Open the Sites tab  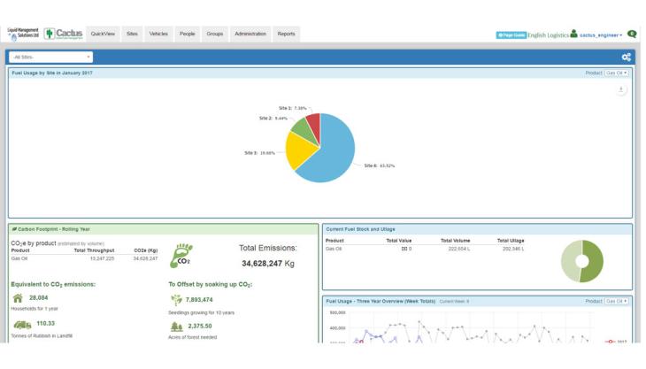click(x=132, y=34)
